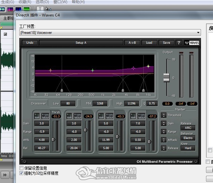Image resolution: width=213 pixels, height=183 pixels.
Task: Solo band 1 with its S button
Action: click(37, 116)
